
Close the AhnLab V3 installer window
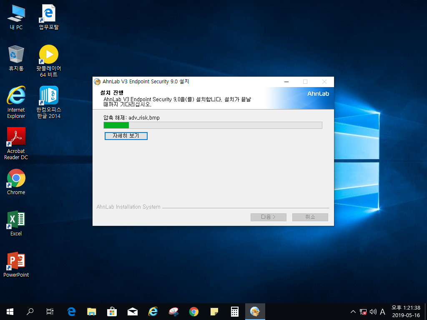[x=324, y=82]
